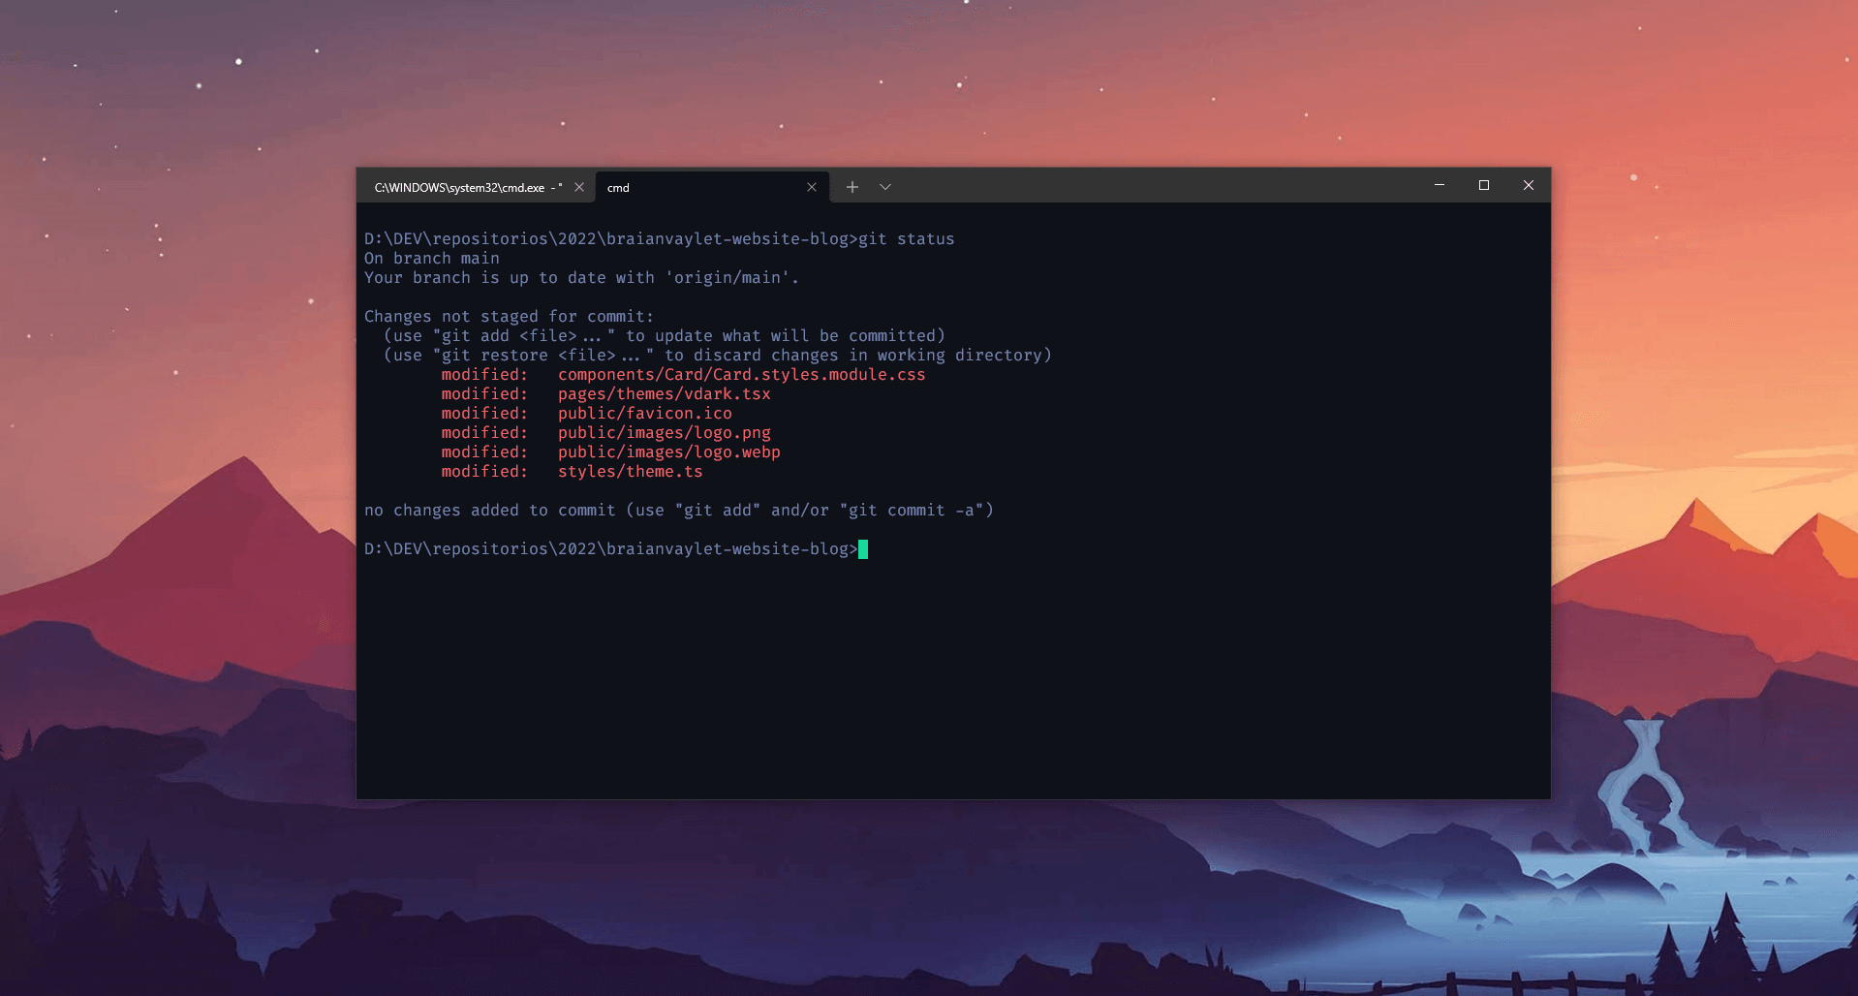Click the git status command text
Viewport: 1858px width, 996px height.
(x=907, y=239)
